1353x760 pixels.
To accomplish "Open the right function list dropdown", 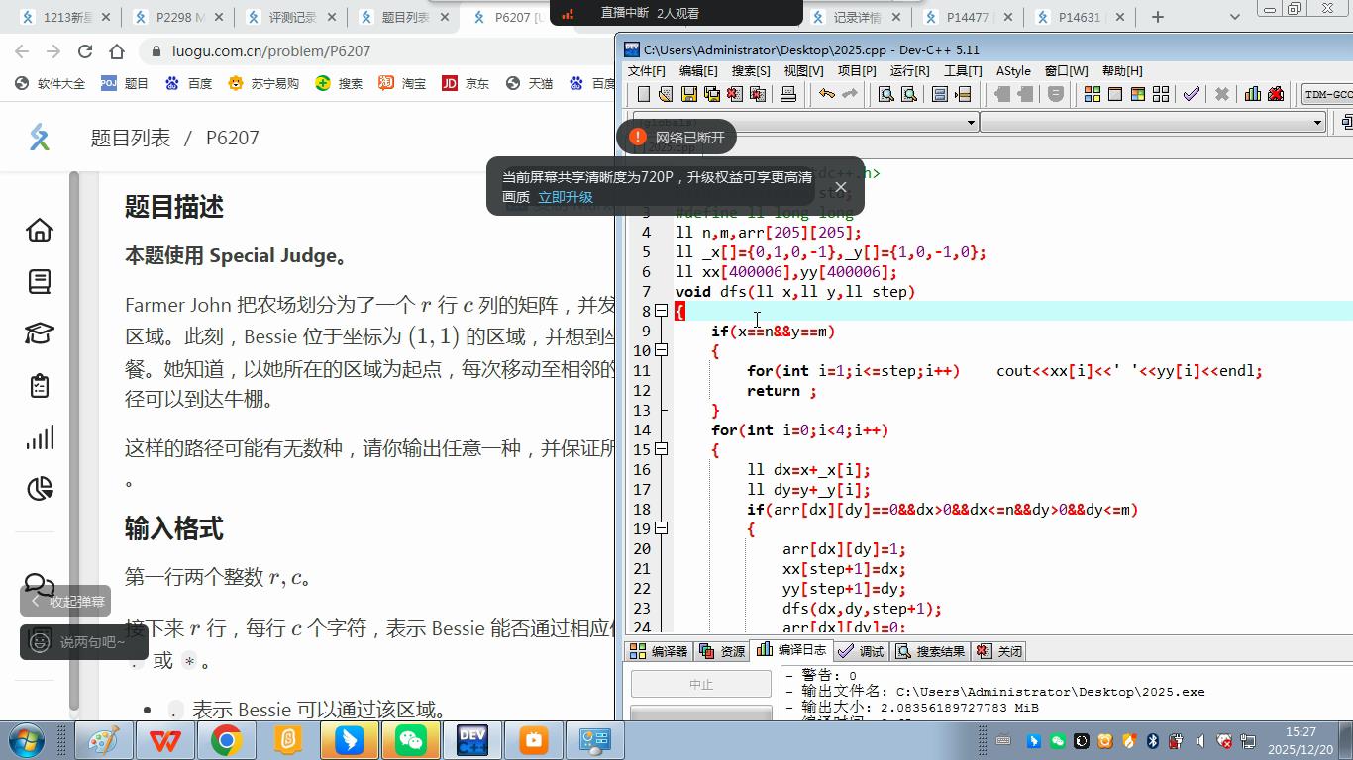I will coord(1317,122).
